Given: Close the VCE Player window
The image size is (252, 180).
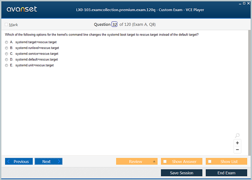Looking at the screenshot, I should click(248, 3).
